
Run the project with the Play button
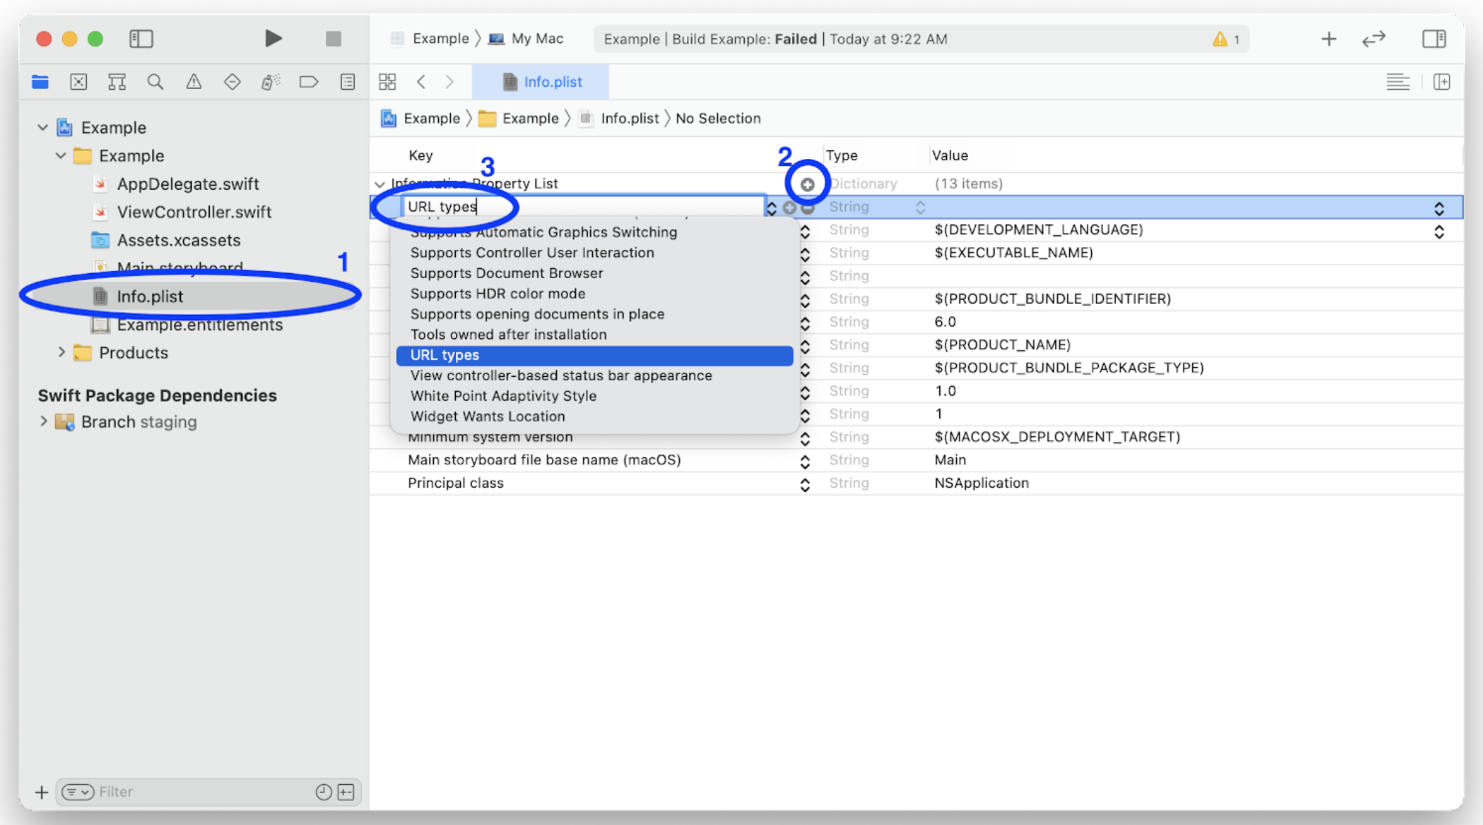tap(272, 38)
